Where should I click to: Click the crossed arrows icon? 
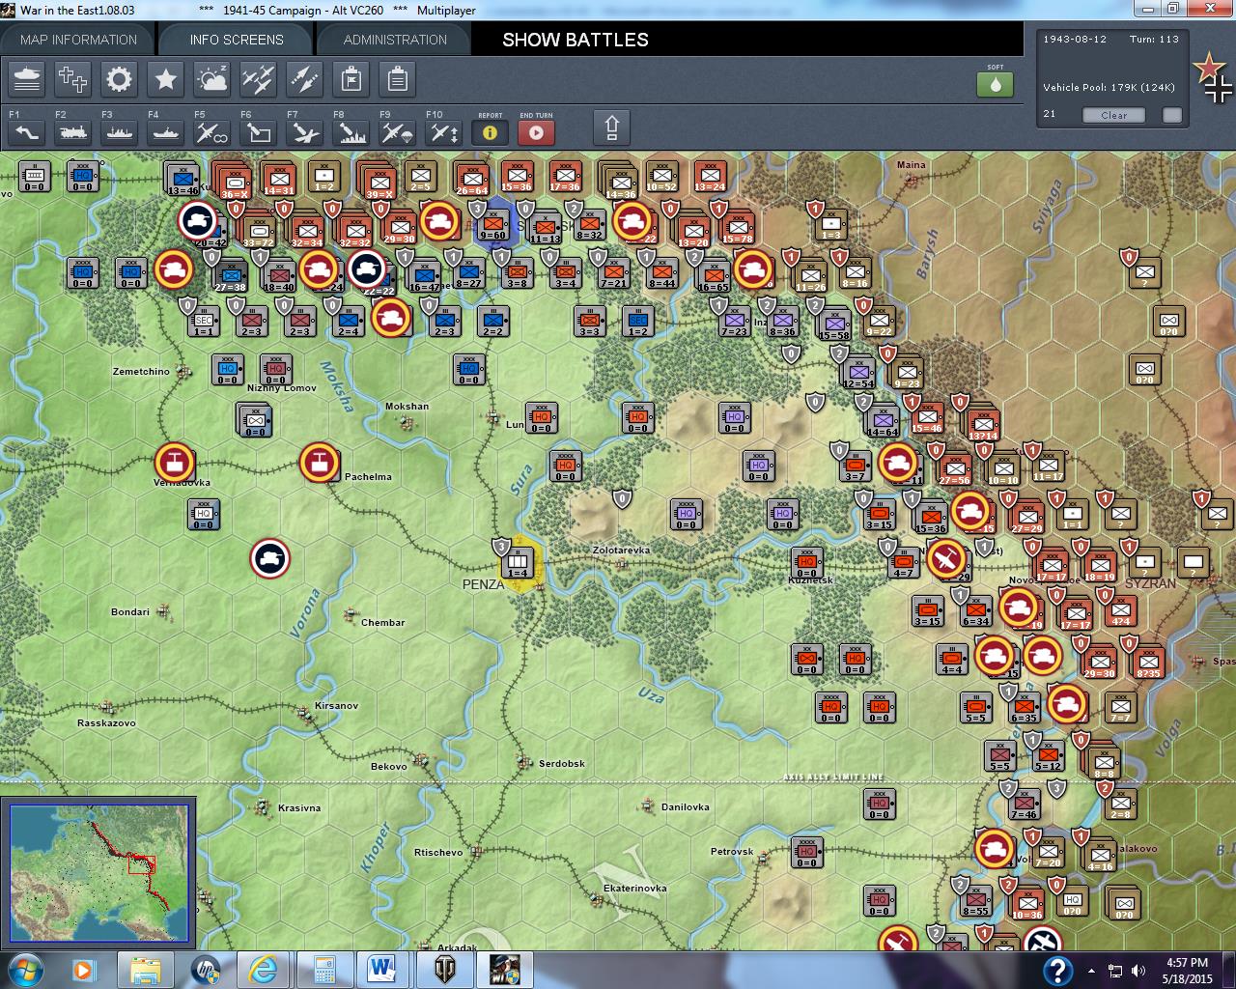[x=304, y=79]
